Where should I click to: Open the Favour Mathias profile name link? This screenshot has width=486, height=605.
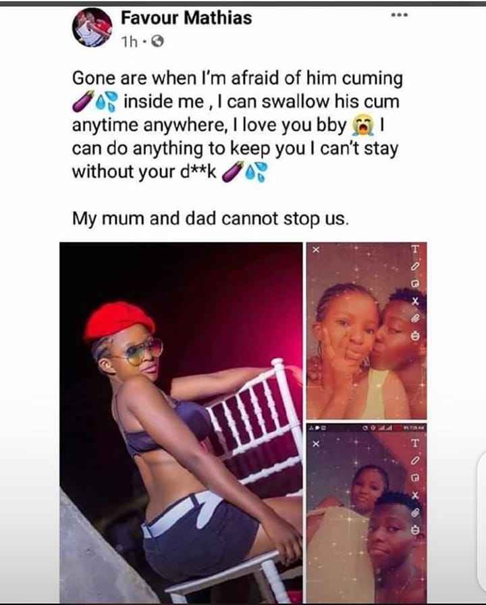click(x=186, y=18)
